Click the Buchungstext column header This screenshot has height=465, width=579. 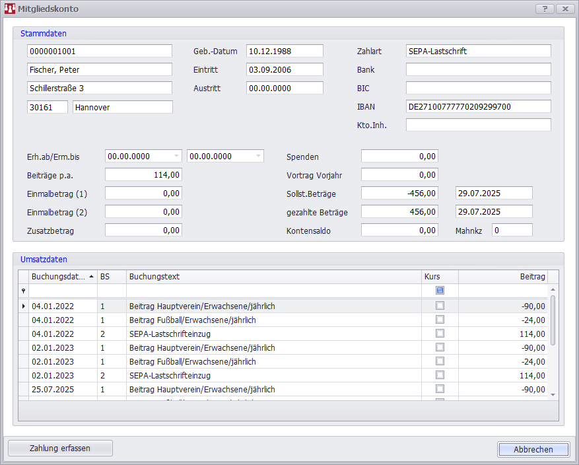coord(274,277)
